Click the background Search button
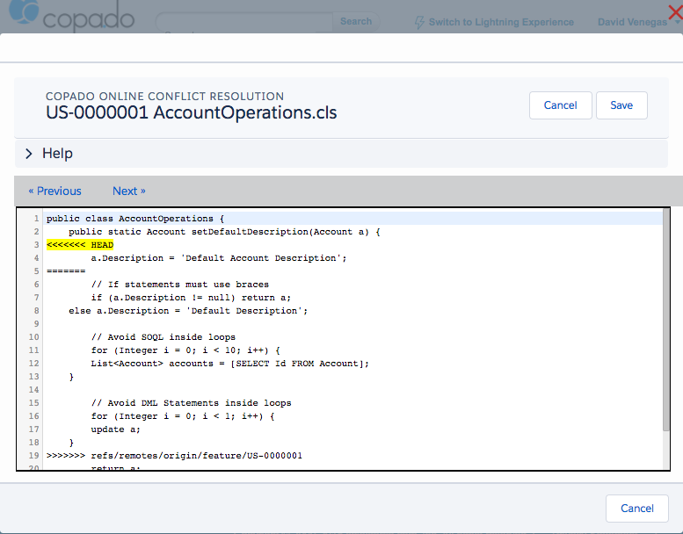The image size is (683, 534). [356, 21]
